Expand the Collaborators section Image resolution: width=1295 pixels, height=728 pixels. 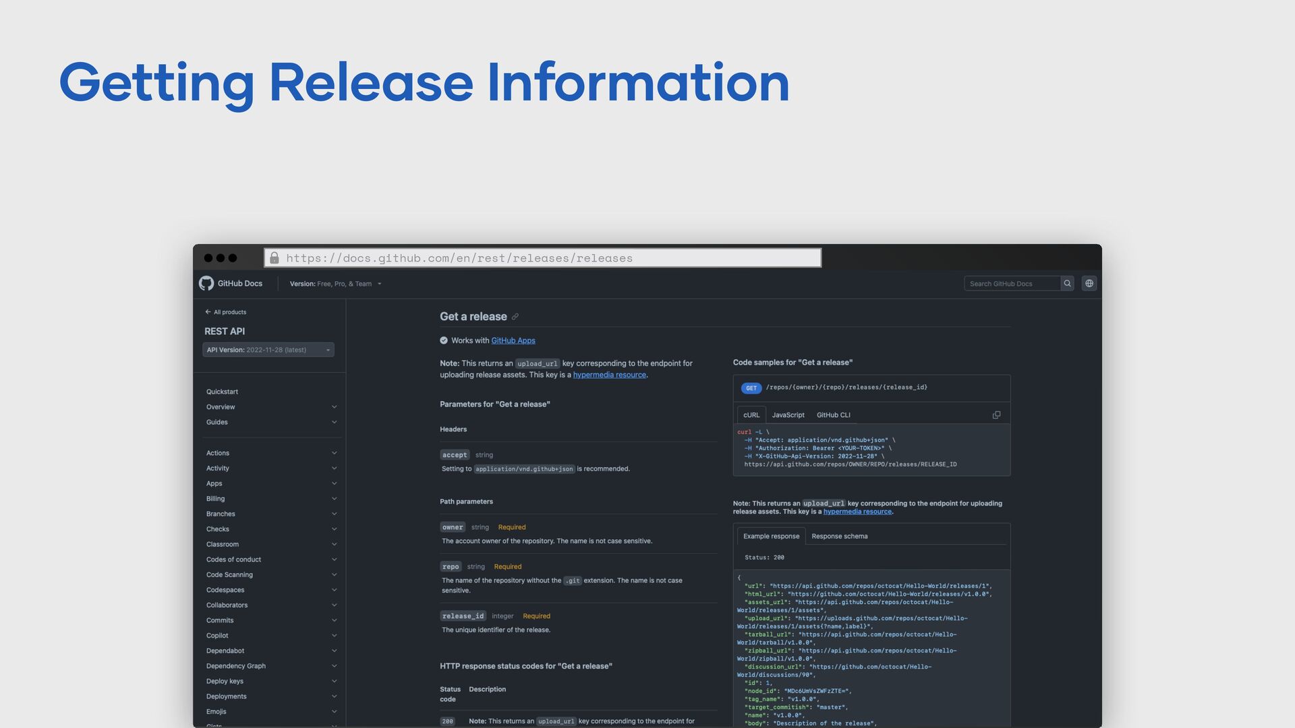(271, 605)
